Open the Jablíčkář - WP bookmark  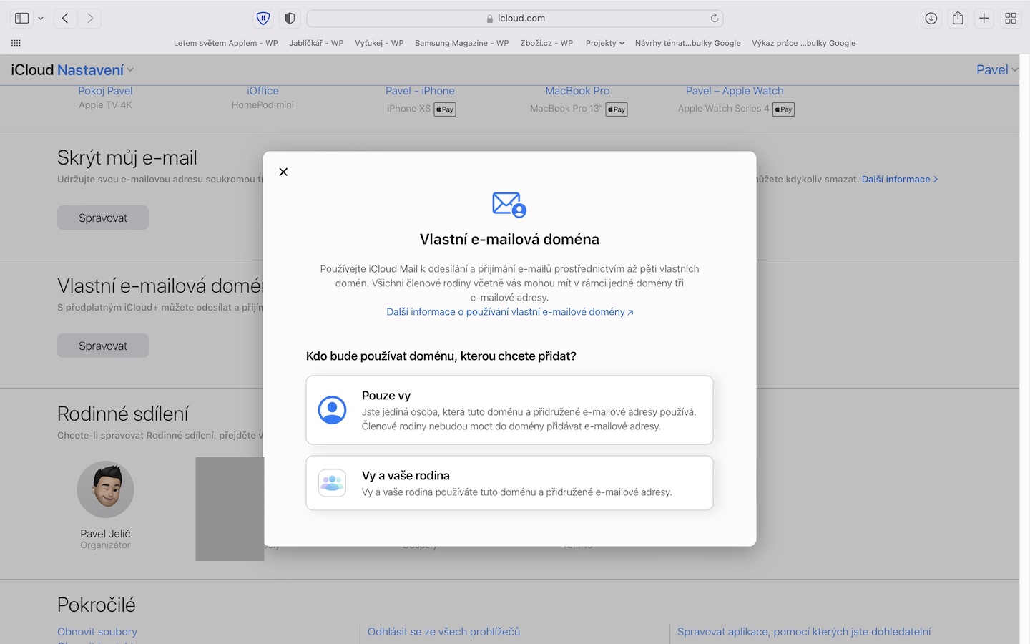tap(316, 43)
